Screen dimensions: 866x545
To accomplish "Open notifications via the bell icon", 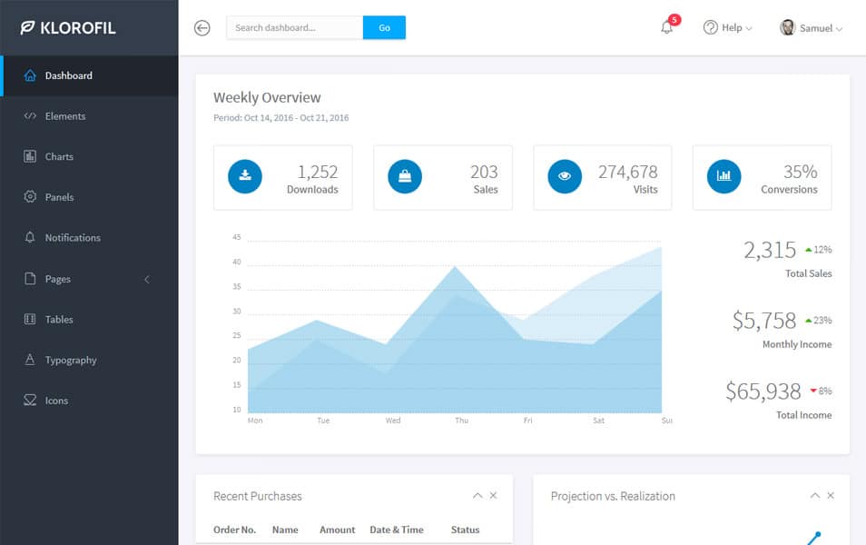I will 665,28.
